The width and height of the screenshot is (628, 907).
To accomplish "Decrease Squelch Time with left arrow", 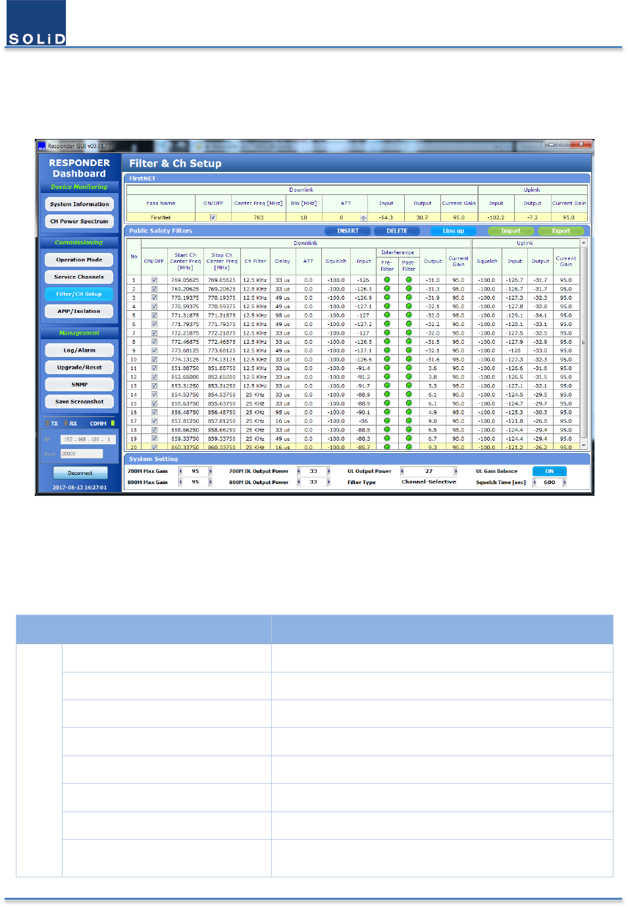I will coord(535,482).
